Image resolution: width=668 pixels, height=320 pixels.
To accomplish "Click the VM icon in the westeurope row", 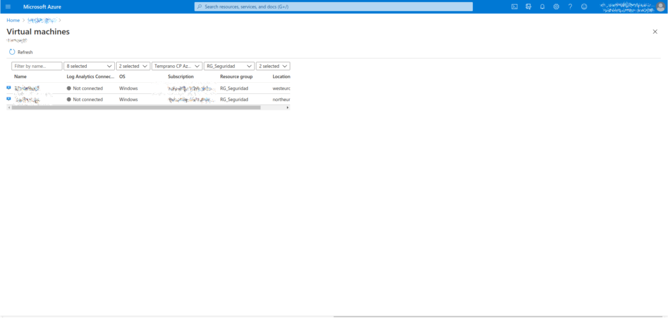I will [8, 88].
